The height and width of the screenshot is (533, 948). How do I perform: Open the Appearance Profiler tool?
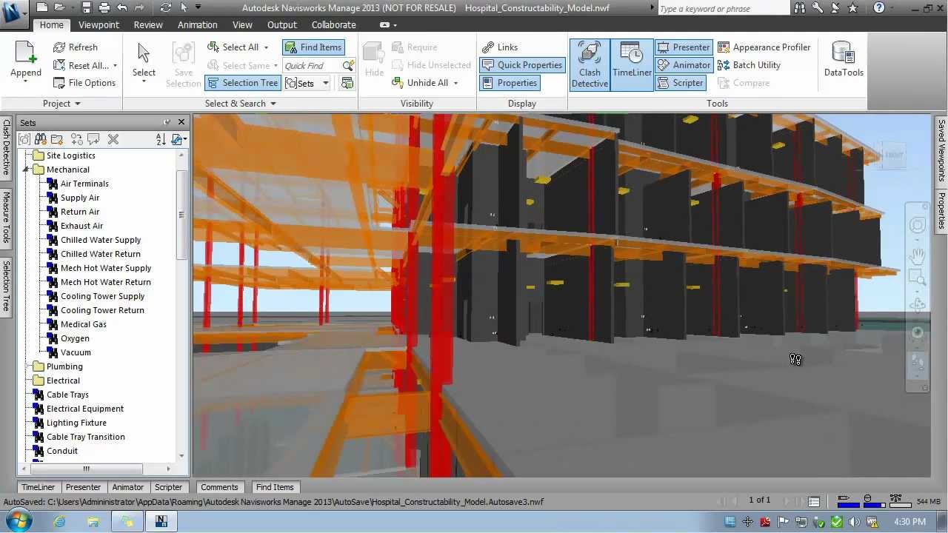tap(764, 47)
